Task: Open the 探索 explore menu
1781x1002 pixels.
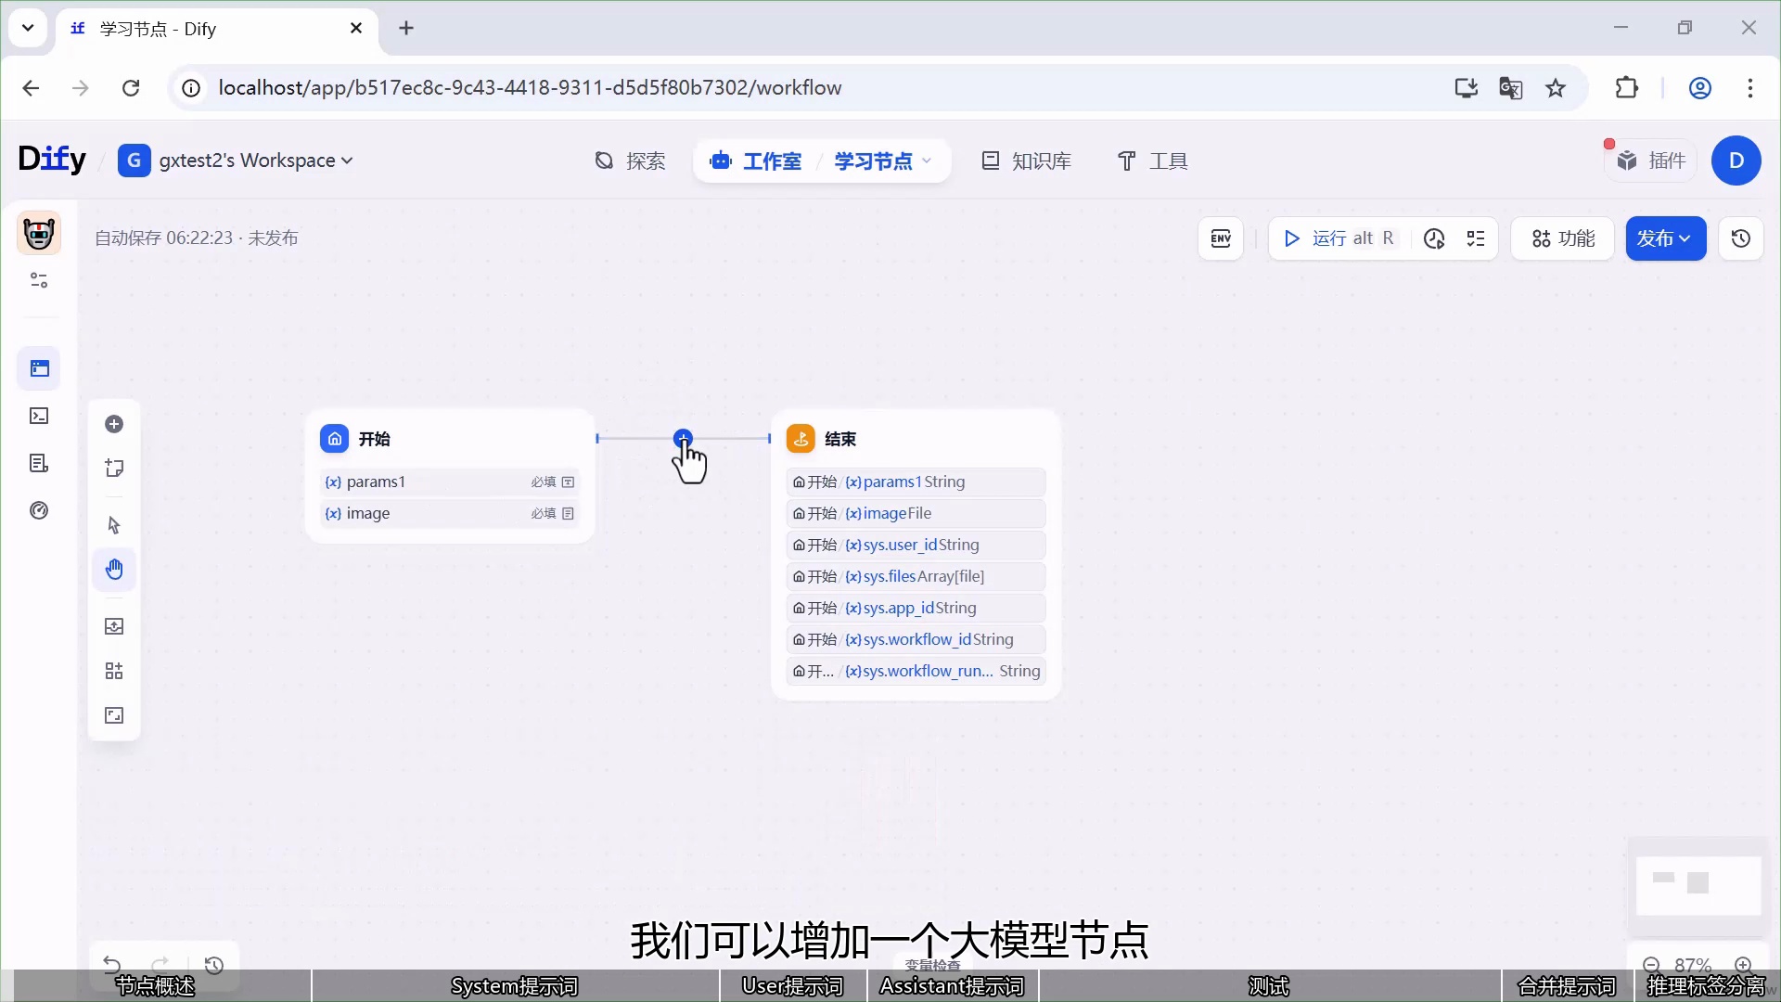Action: (630, 161)
